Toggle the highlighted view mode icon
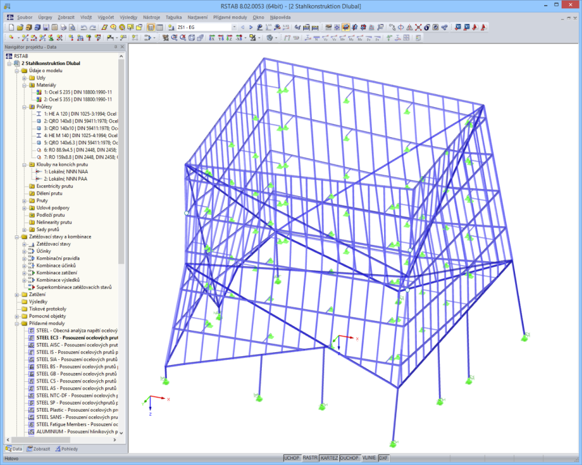The height and width of the screenshot is (465, 582). pyautogui.click(x=346, y=27)
